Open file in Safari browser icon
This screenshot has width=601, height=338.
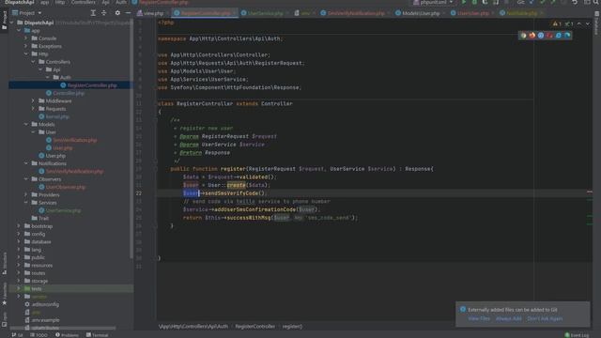541,36
